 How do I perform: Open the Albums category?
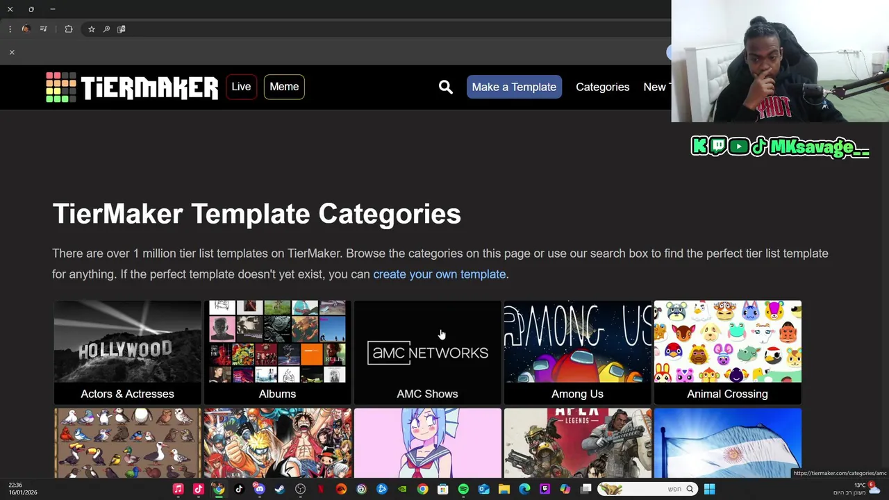[277, 352]
